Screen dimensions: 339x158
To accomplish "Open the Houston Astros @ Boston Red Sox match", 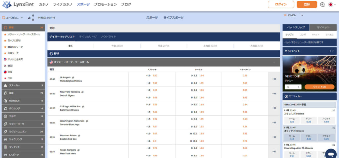I will [70, 137].
